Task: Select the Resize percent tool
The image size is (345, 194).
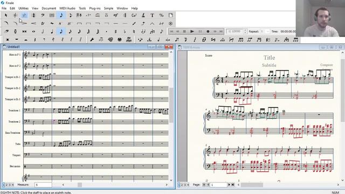Action: pyautogui.click(x=162, y=15)
